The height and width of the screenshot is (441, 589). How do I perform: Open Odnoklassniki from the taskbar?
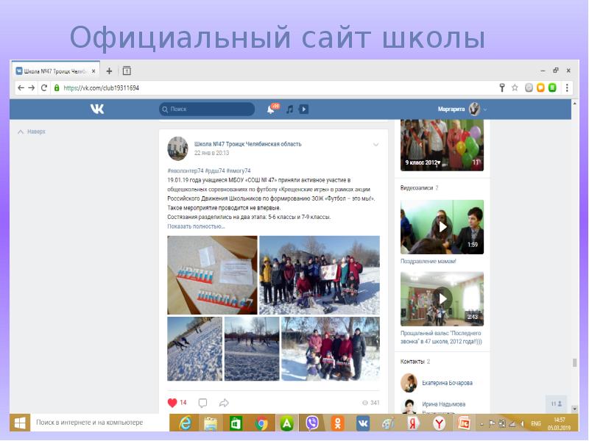point(337,423)
